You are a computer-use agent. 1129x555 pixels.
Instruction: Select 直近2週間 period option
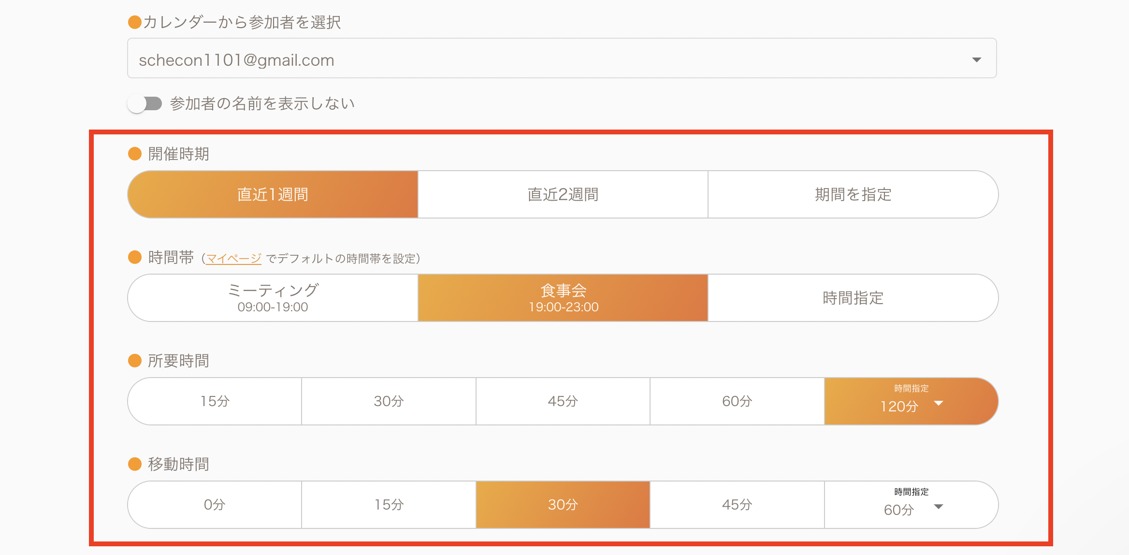563,194
